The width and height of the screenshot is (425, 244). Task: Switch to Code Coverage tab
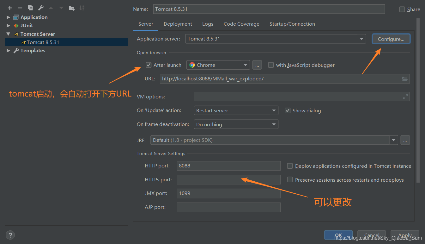click(x=241, y=24)
